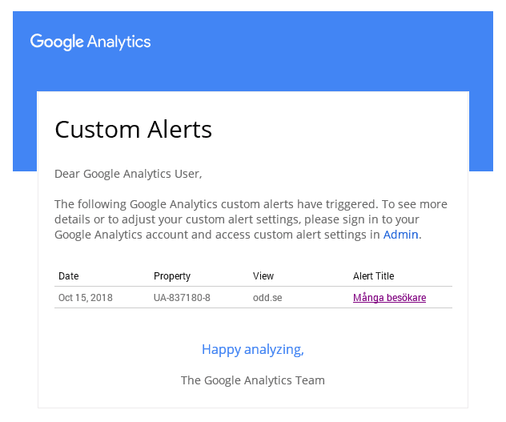This screenshot has width=506, height=422.
Task: Click the Date column header
Action: click(x=68, y=276)
